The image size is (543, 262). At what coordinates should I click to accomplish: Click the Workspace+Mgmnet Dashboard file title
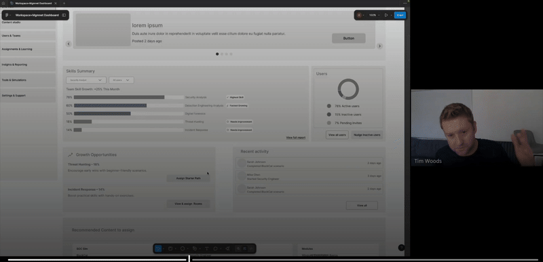point(37,15)
